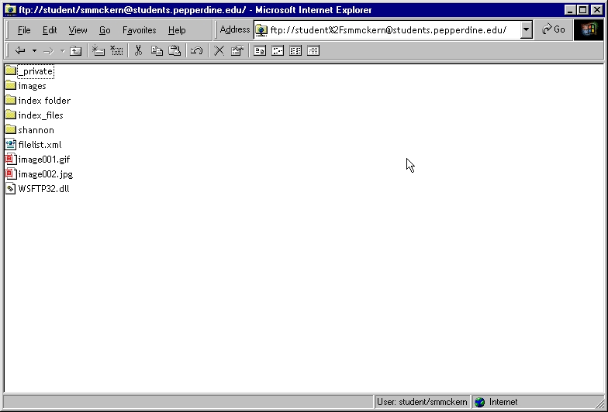Select the _private folder icon
This screenshot has height=412, width=608.
[x=11, y=71]
